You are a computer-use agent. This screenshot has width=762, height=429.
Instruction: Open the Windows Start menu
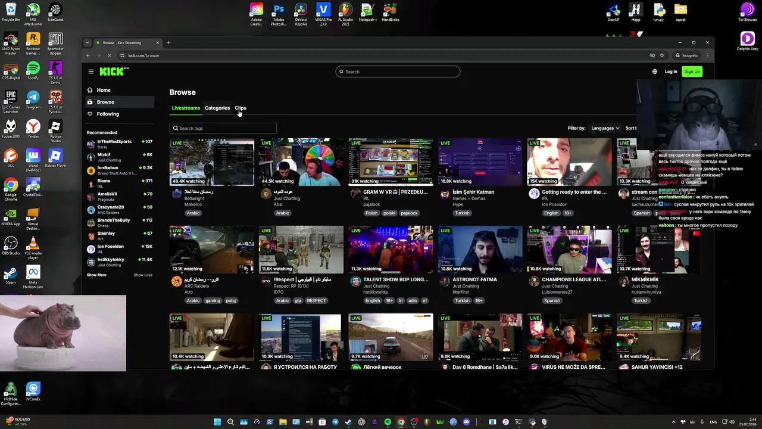click(217, 422)
